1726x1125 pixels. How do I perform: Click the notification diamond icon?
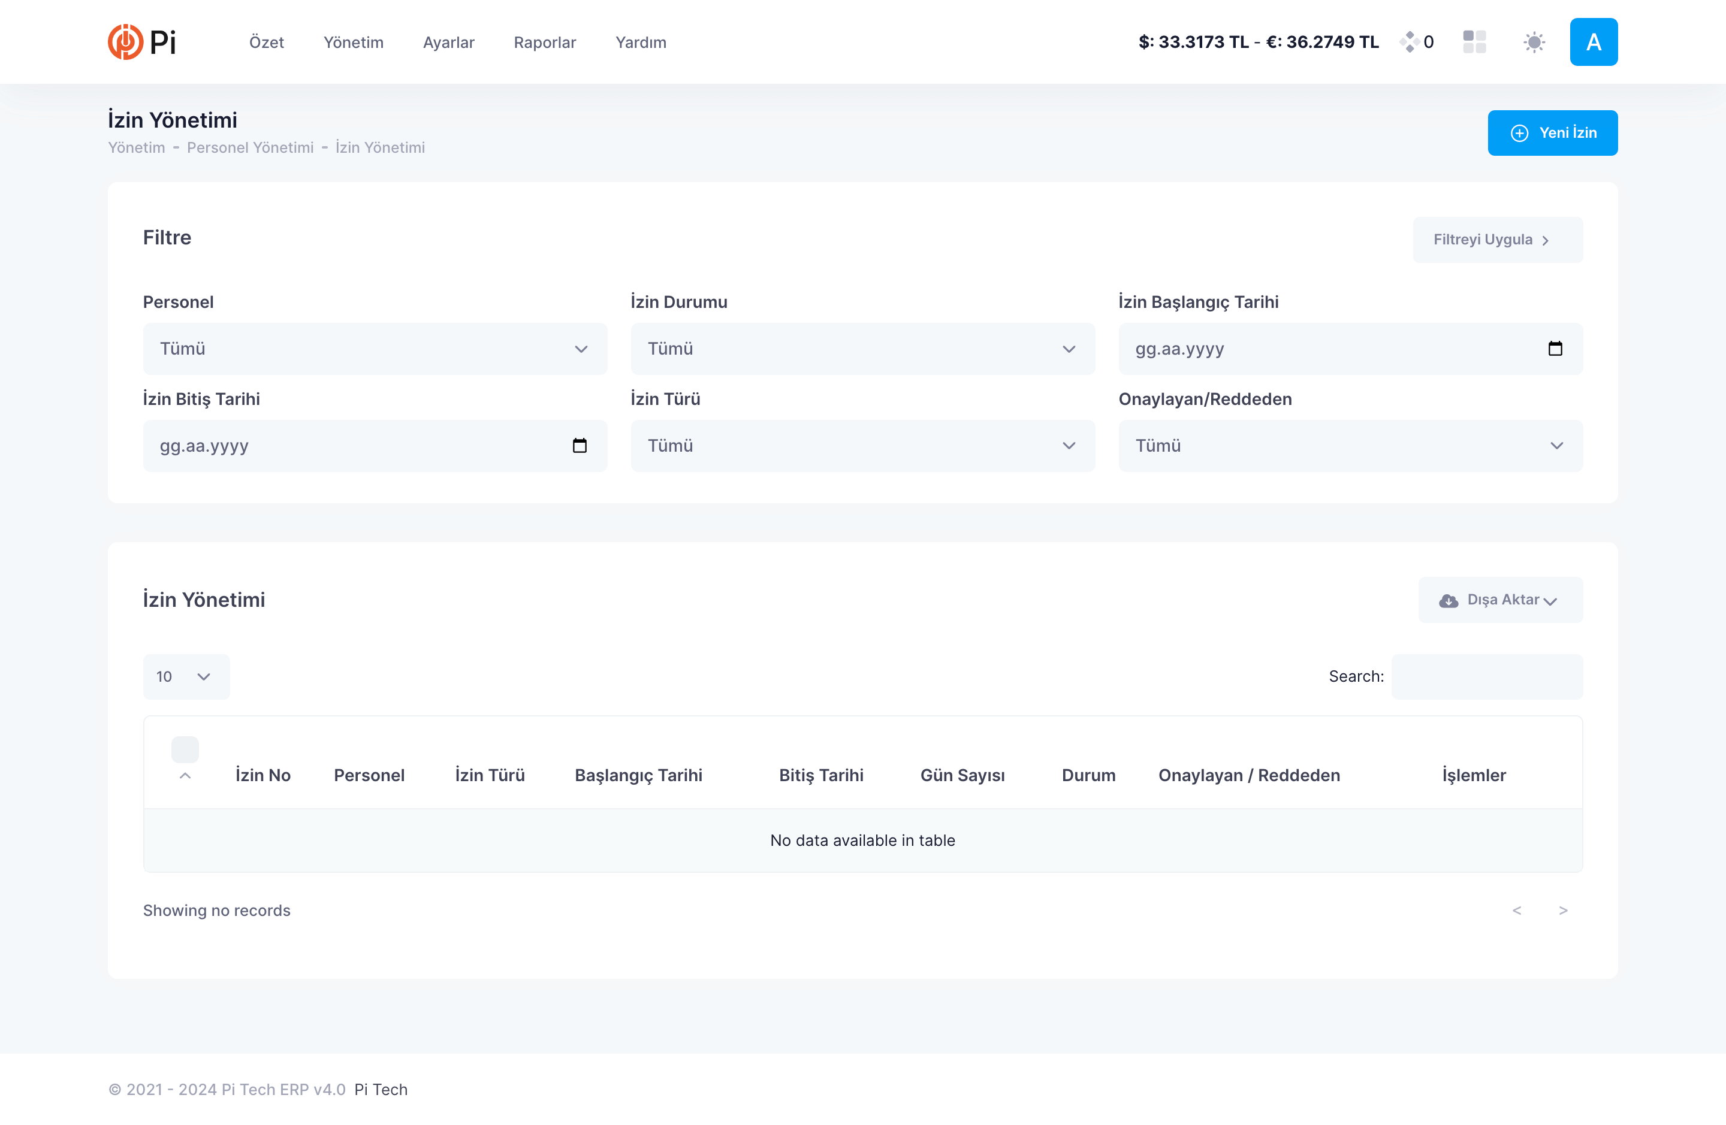tap(1410, 41)
